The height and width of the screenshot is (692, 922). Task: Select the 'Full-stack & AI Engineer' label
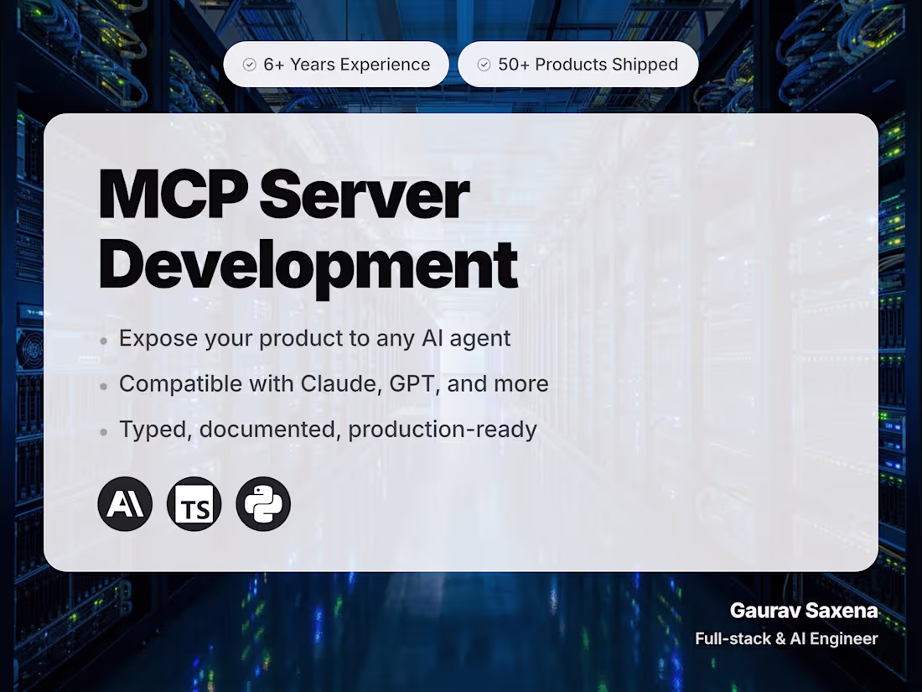786,638
